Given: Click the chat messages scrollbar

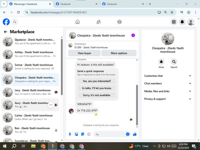Looking at the screenshot, I should tap(137, 105).
